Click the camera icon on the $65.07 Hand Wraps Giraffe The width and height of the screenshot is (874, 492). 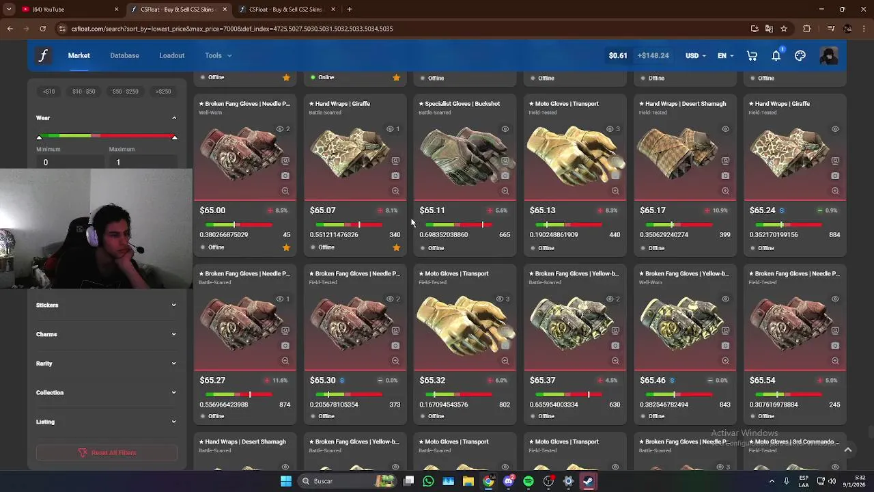tap(395, 176)
